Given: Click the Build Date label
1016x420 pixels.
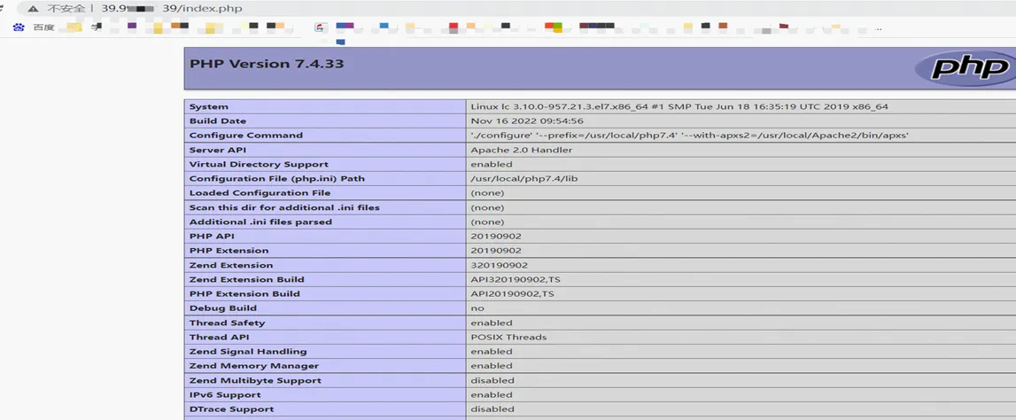Looking at the screenshot, I should coord(218,121).
